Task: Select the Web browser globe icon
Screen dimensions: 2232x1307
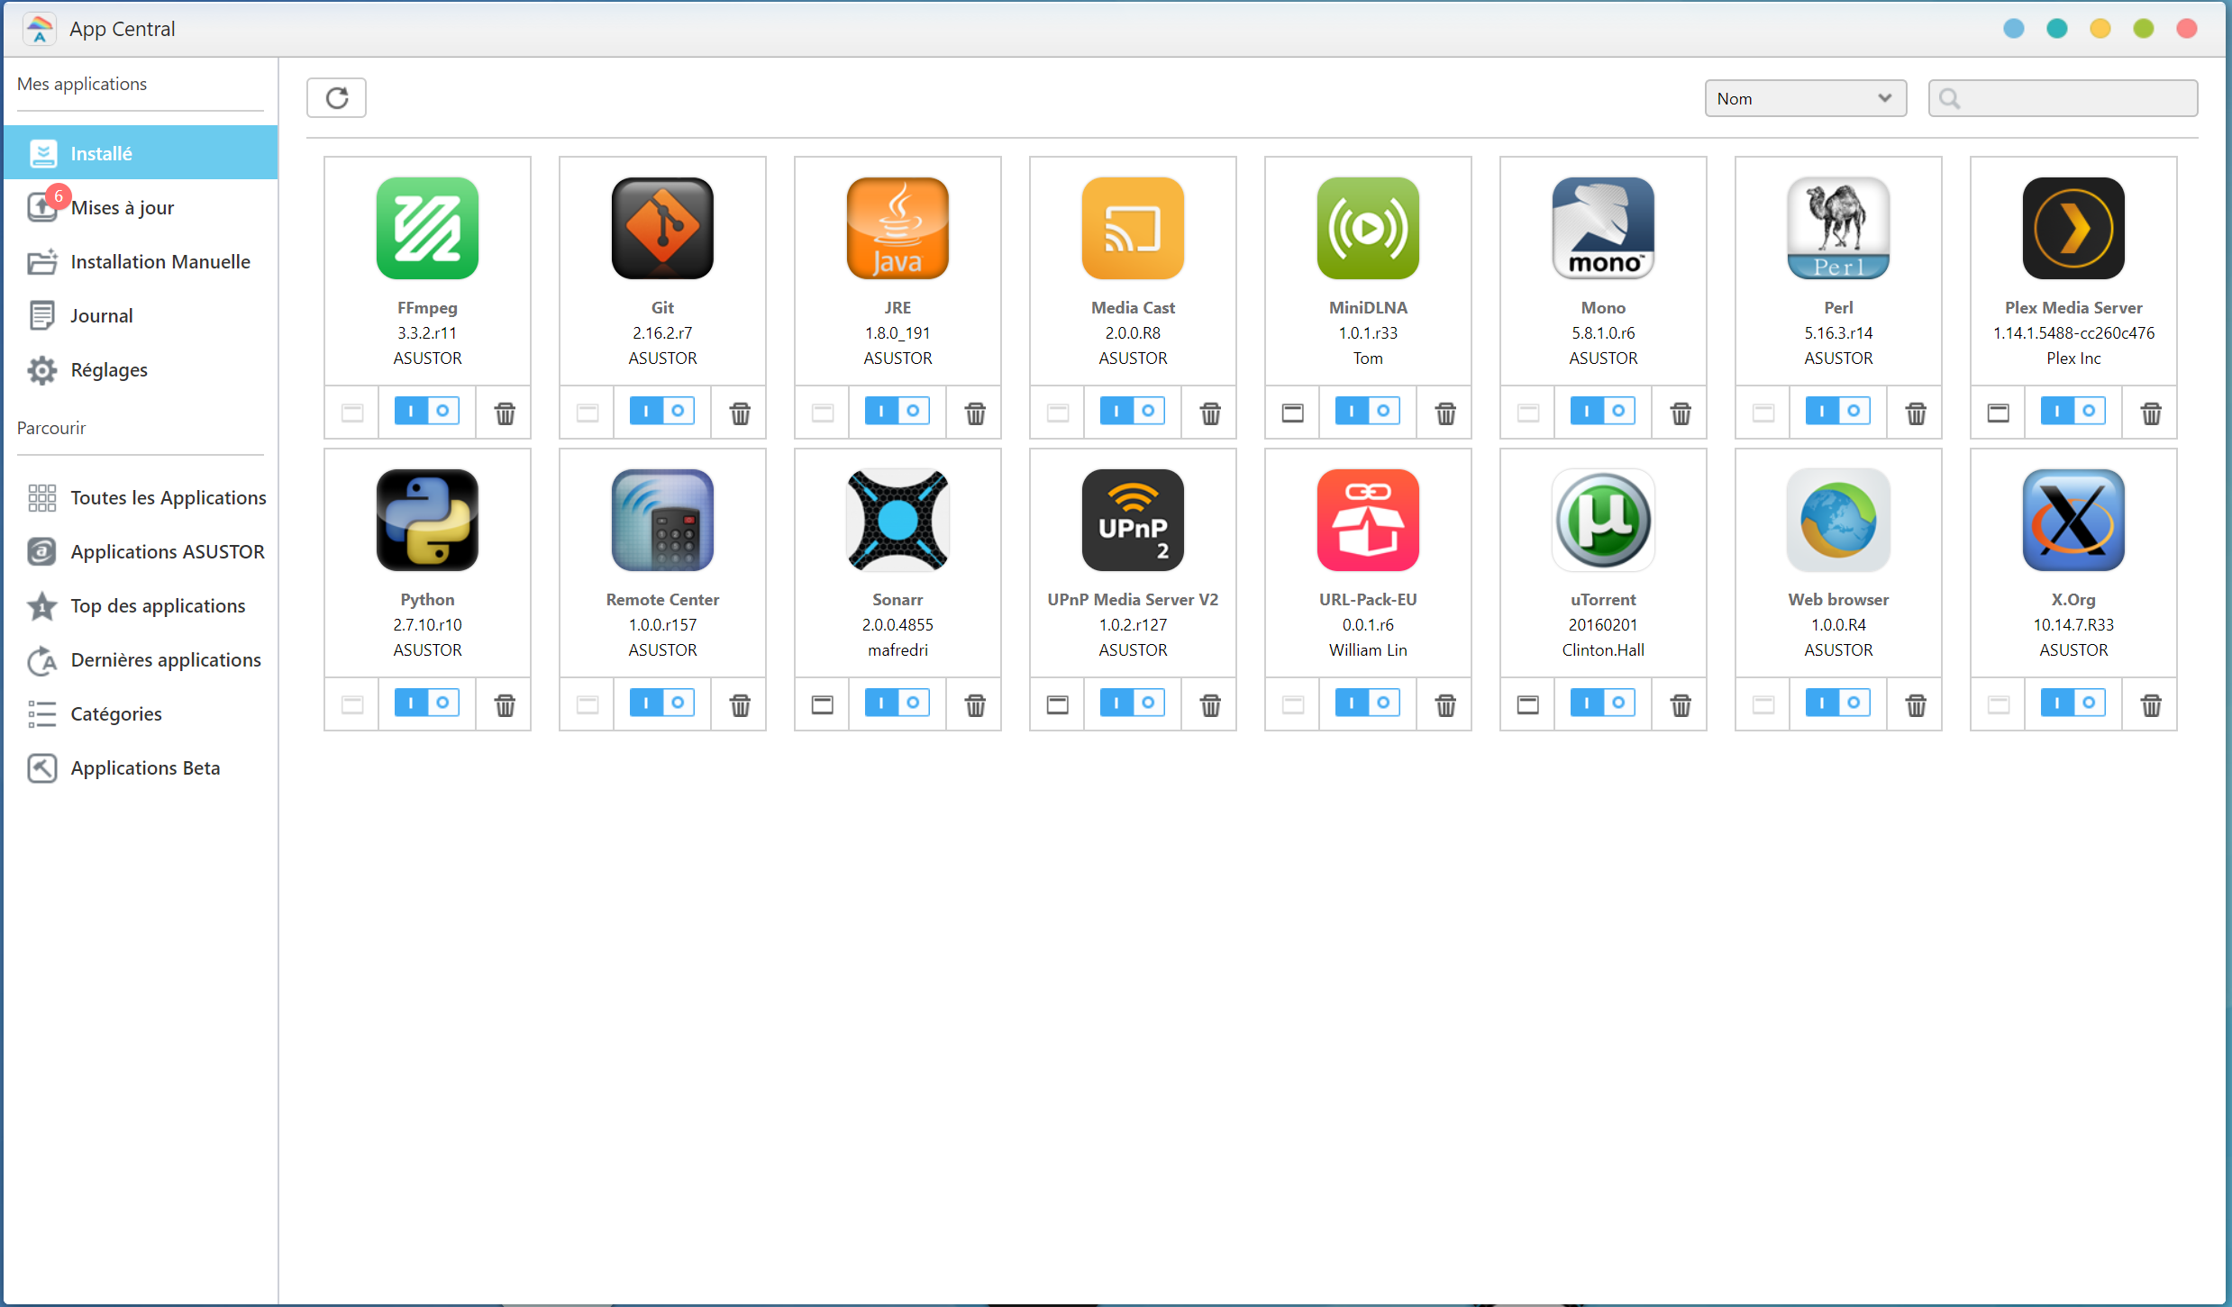Action: (1838, 520)
